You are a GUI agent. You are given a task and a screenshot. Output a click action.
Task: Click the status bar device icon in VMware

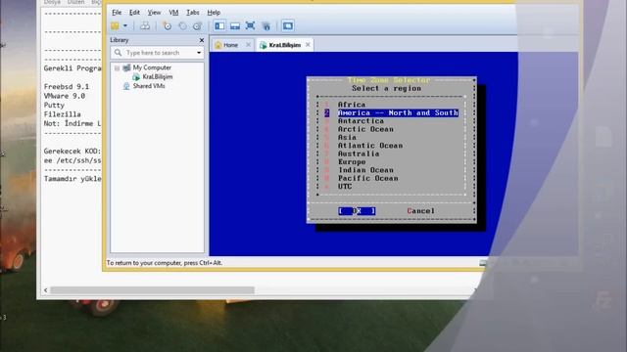coord(483,263)
